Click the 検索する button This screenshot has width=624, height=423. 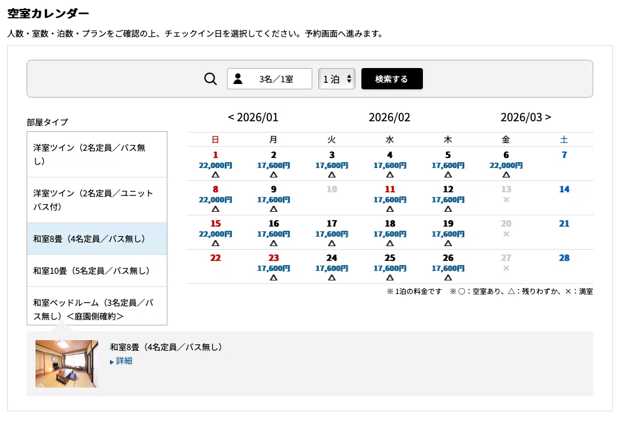tap(392, 79)
